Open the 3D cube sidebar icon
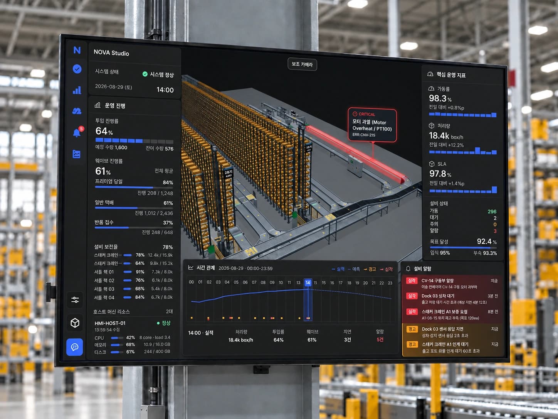This screenshot has width=558, height=419. 75,323
